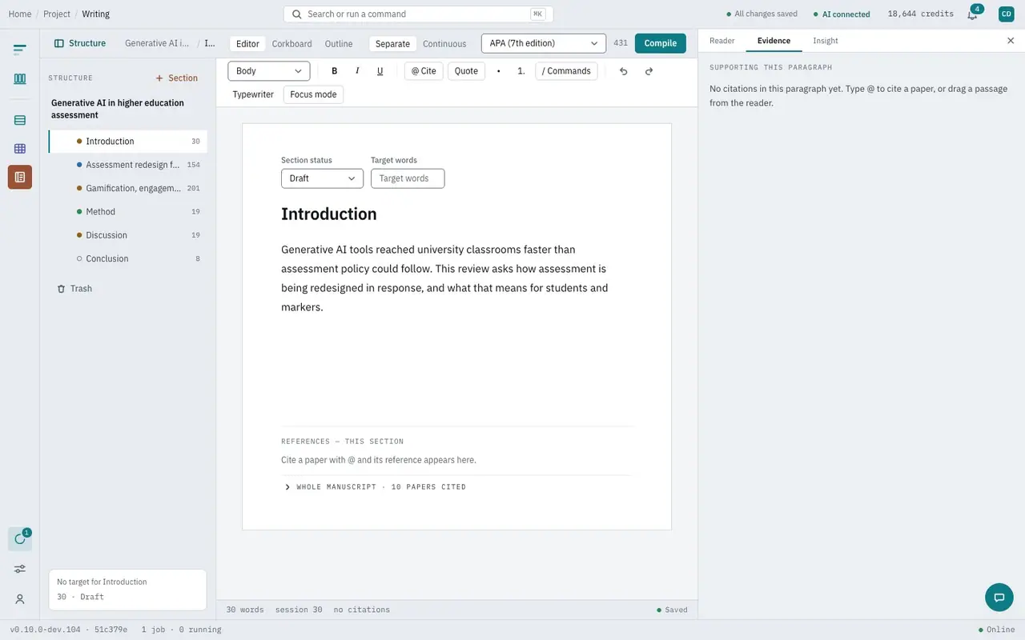Open notifications bell with 4 badge
1025x640 pixels.
point(972,14)
